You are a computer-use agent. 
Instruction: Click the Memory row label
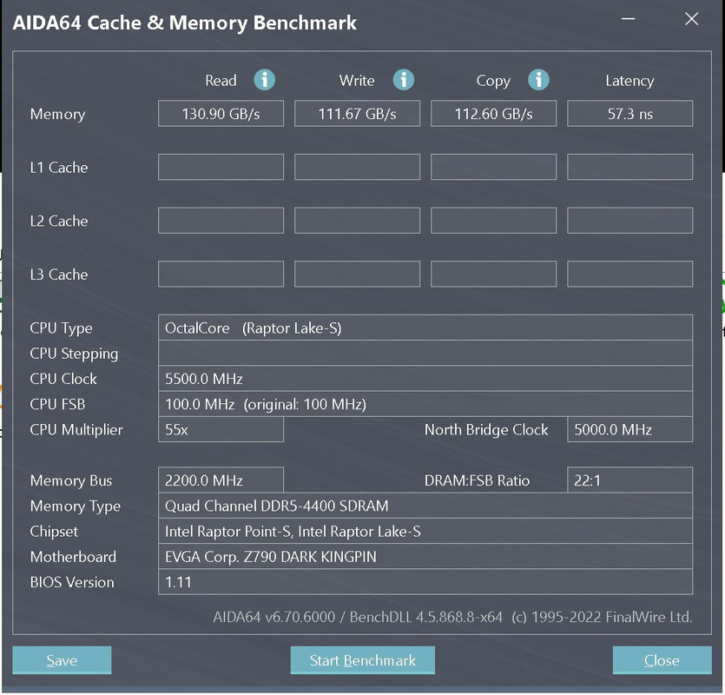click(58, 114)
